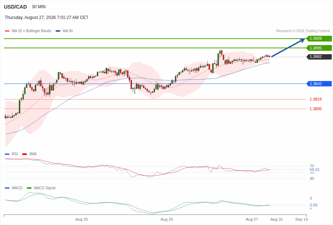Click the date and time stamp text

click(47, 18)
